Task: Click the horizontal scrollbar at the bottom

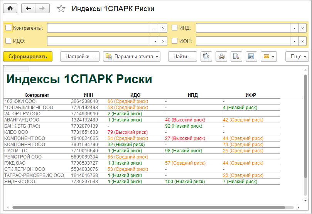Action: click(x=154, y=207)
